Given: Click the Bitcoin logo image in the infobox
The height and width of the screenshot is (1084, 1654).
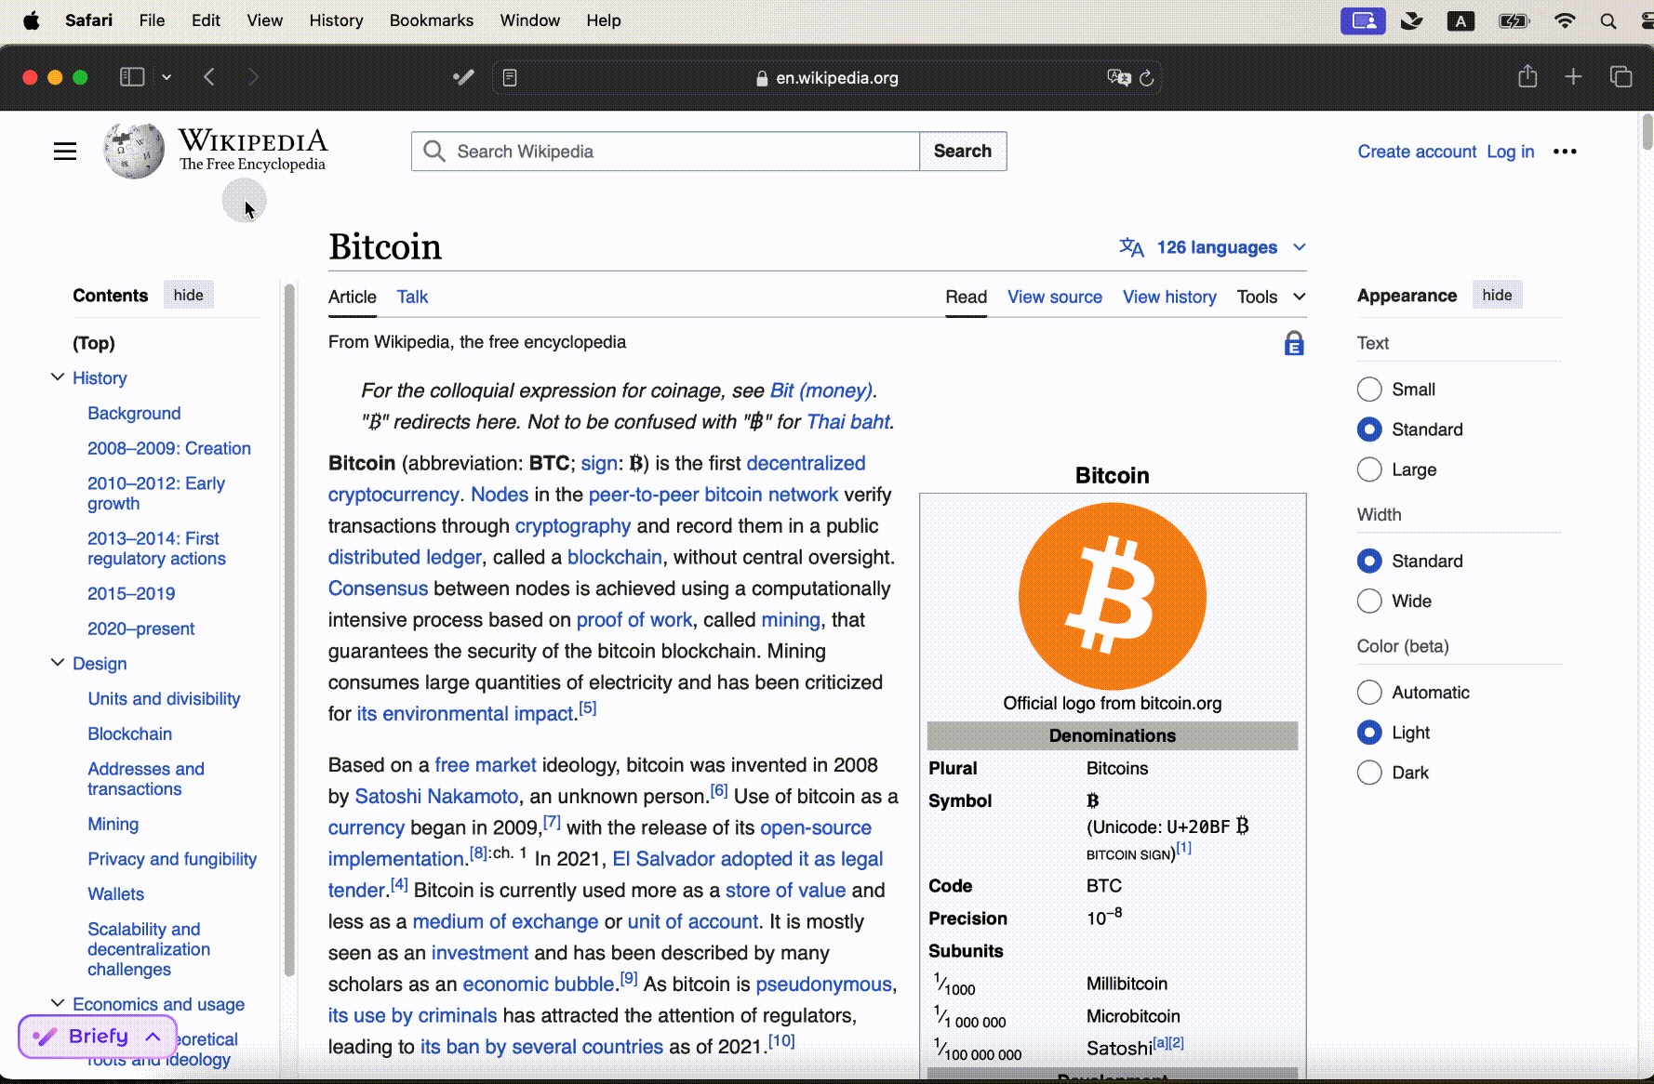Looking at the screenshot, I should coord(1113,596).
